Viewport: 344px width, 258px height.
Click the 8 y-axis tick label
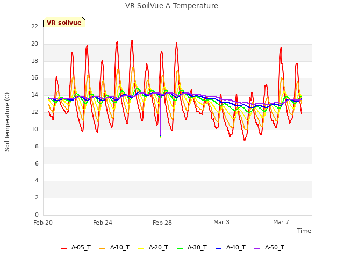pos(37,146)
